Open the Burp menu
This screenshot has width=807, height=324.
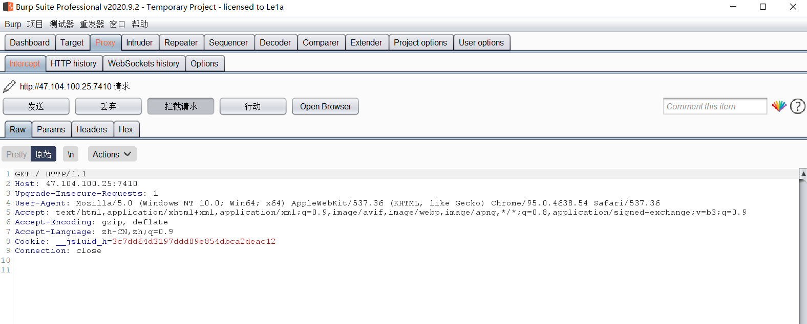(13, 25)
